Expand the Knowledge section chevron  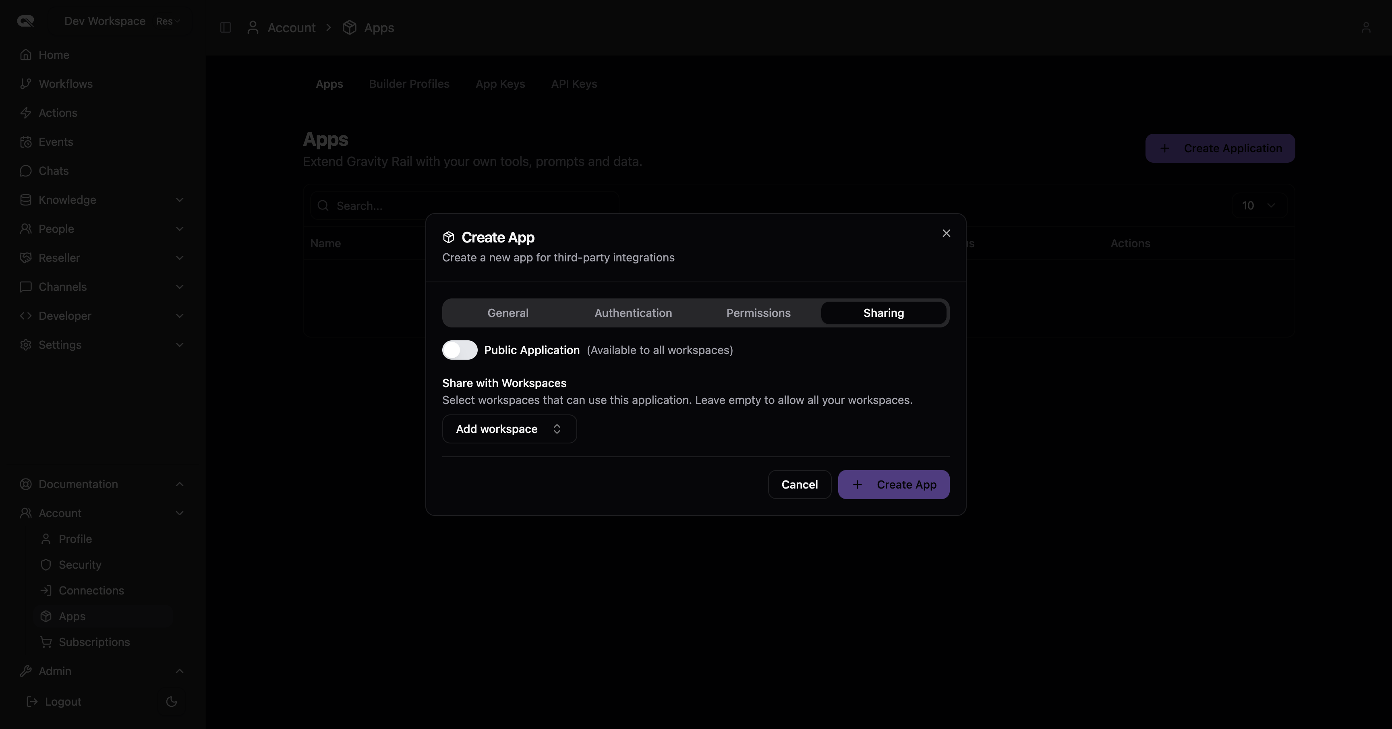point(179,200)
